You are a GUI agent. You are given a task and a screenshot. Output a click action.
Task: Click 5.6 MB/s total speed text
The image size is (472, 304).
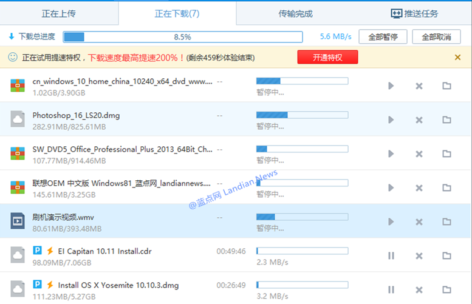click(x=336, y=36)
